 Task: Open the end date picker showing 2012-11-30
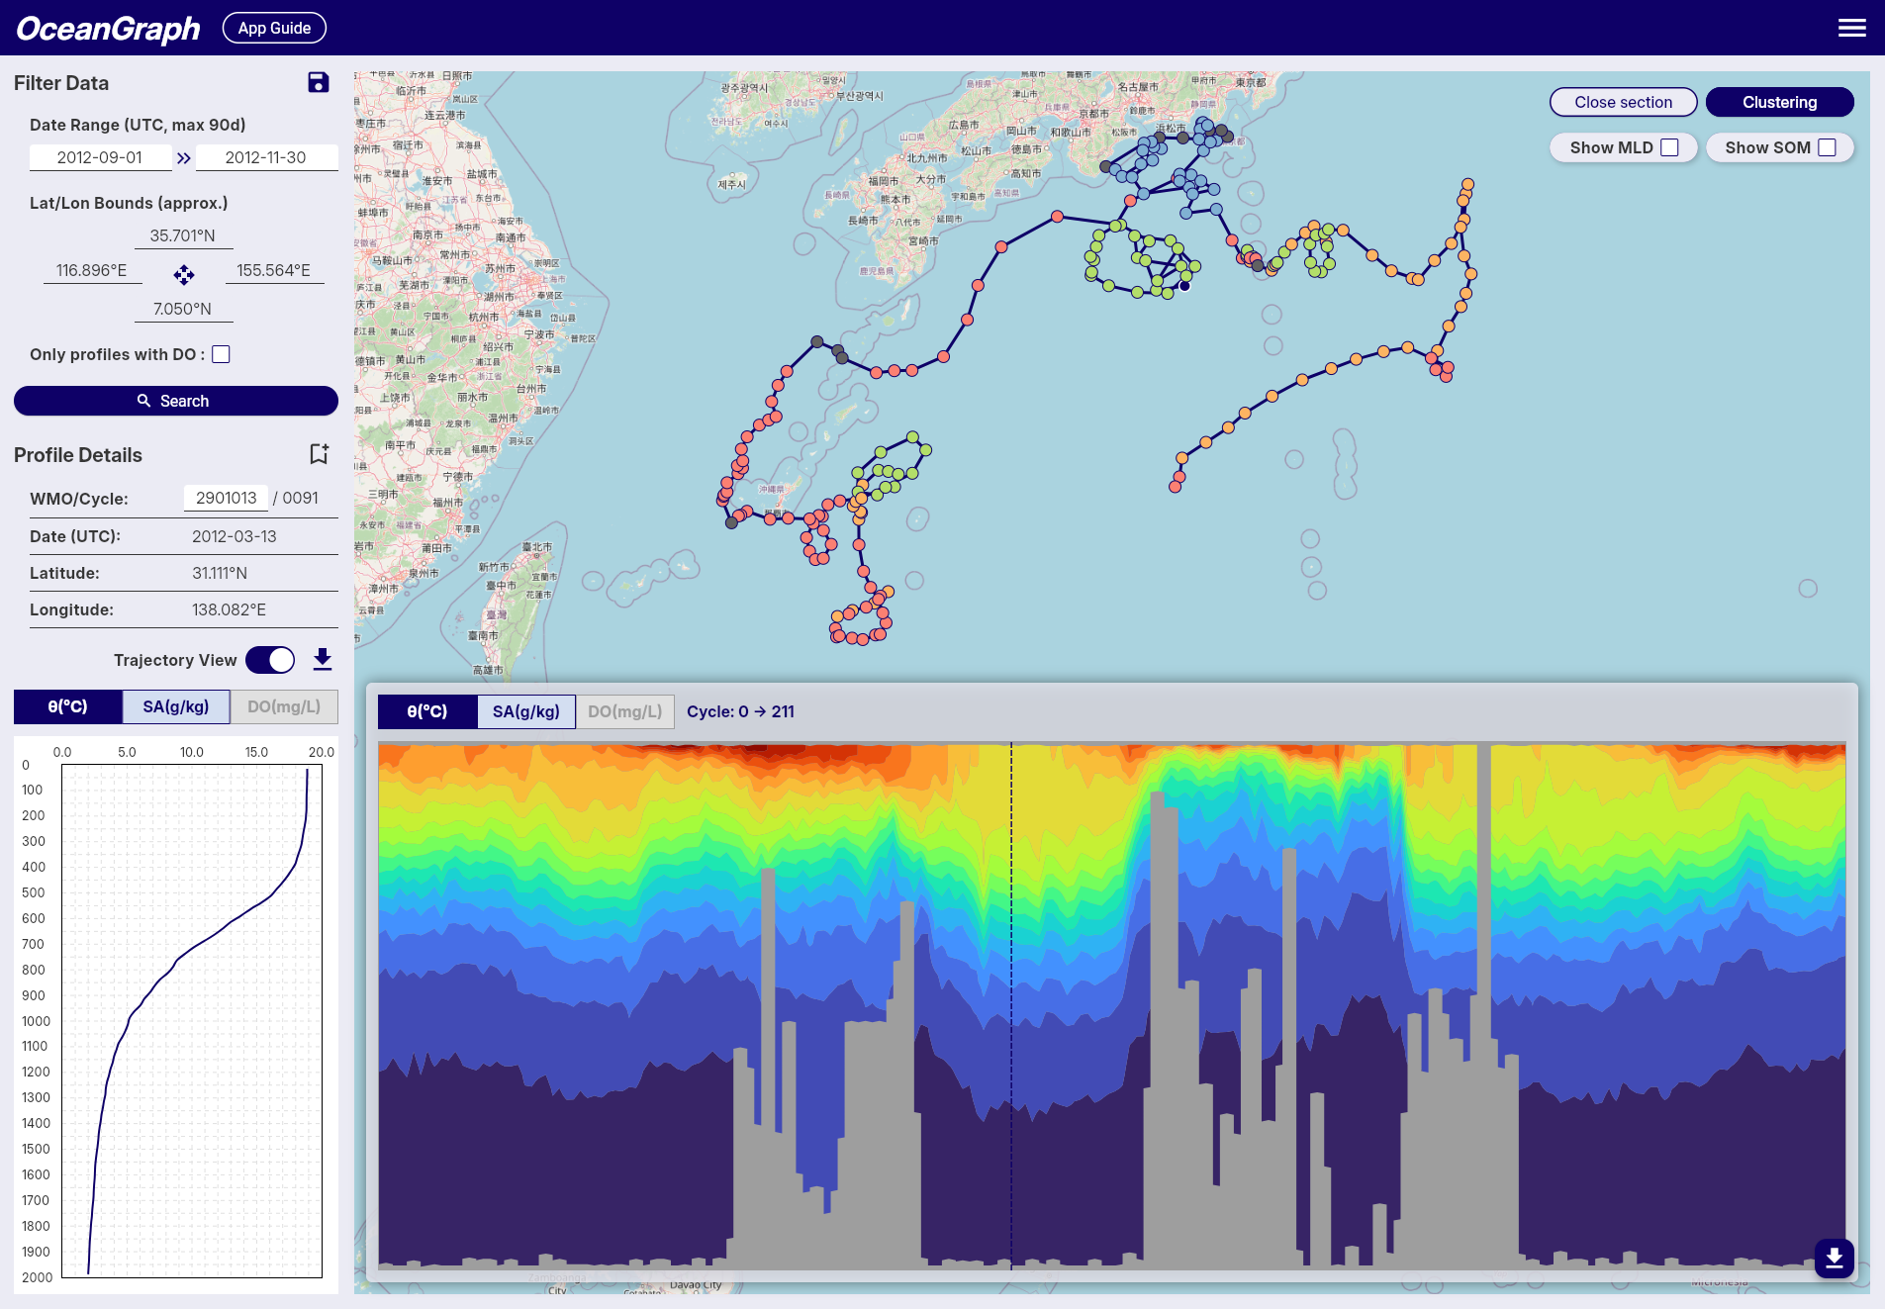pyautogui.click(x=266, y=156)
